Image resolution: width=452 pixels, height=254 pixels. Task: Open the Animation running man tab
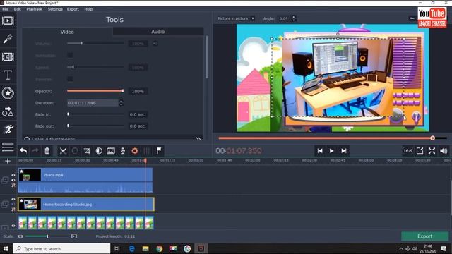pyautogui.click(x=8, y=129)
